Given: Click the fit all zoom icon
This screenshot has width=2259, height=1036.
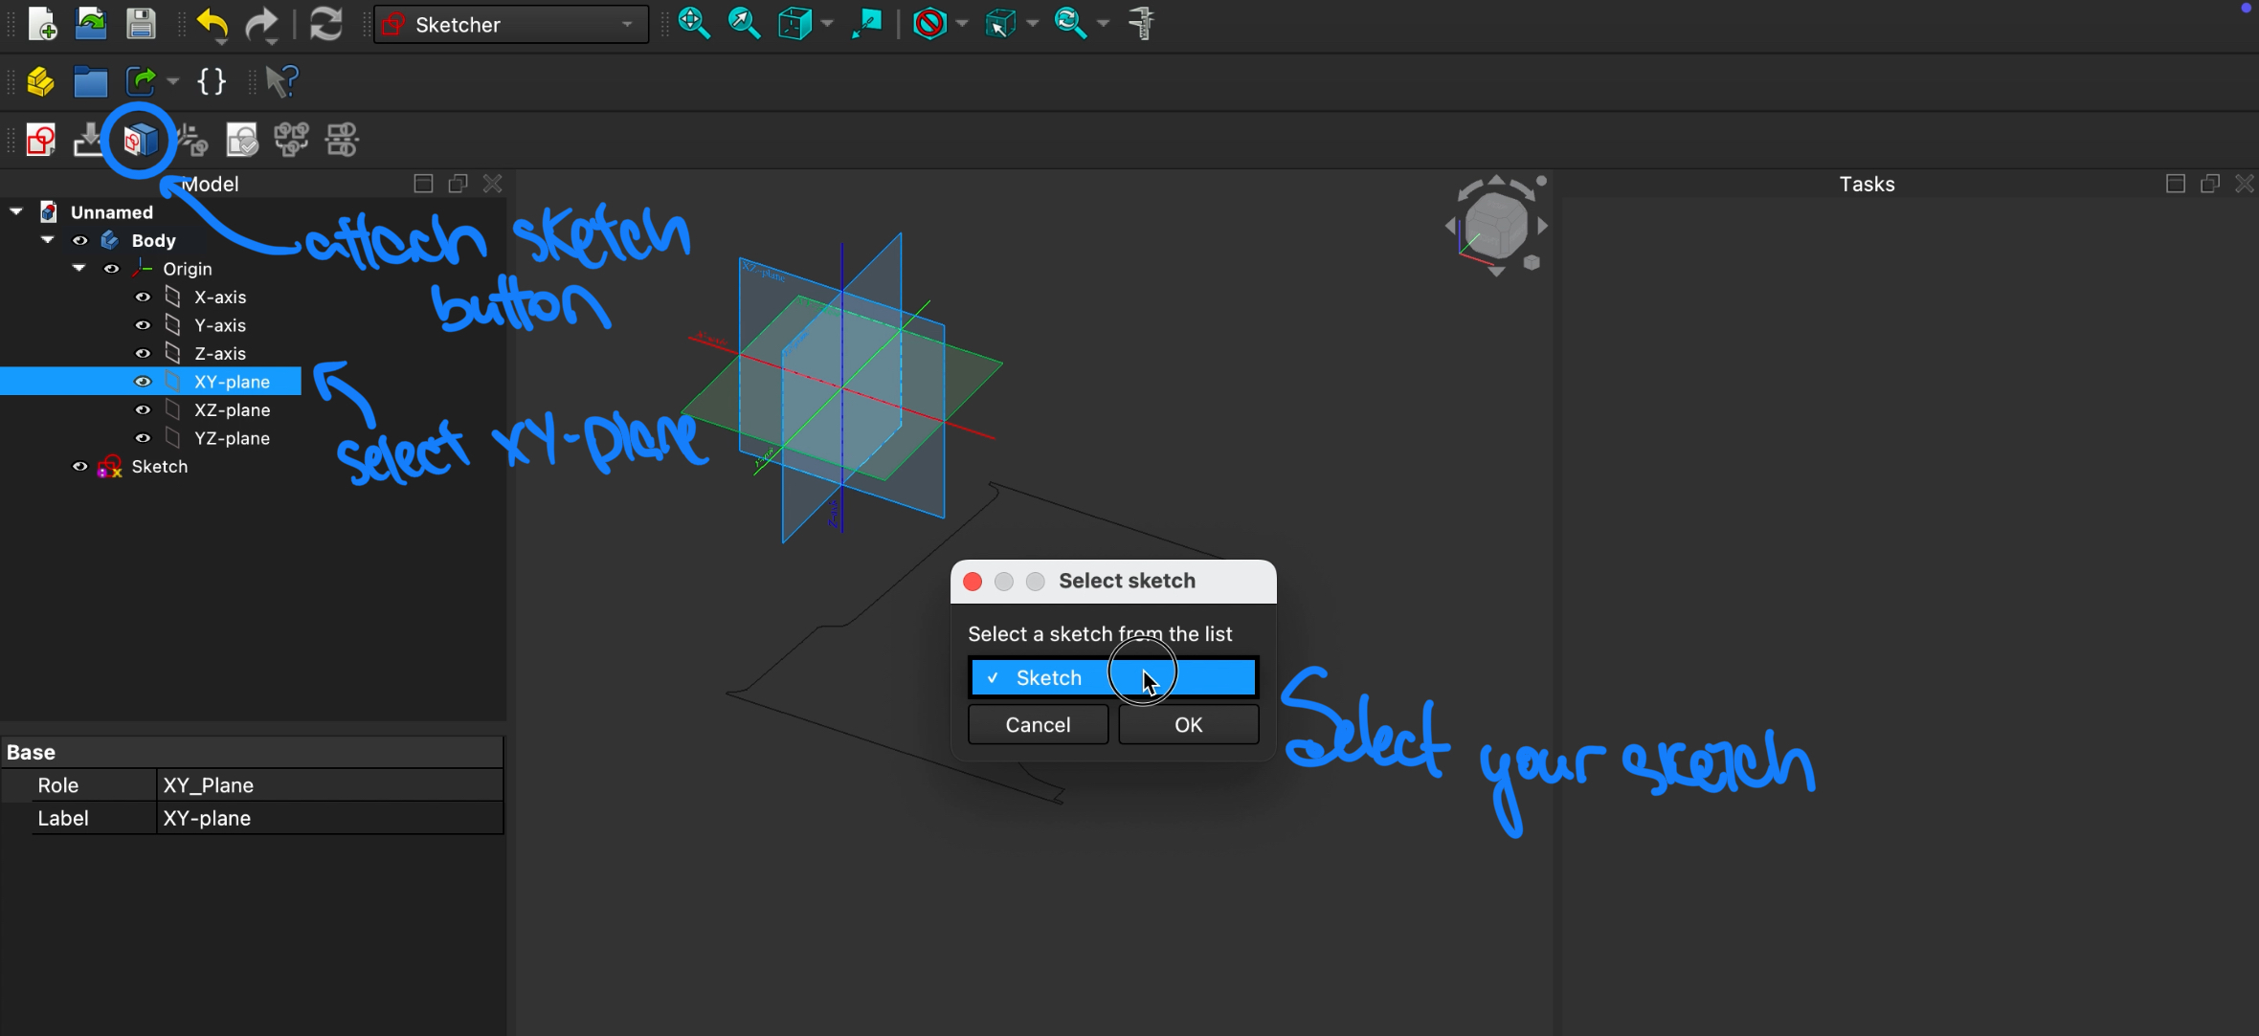Looking at the screenshot, I should [693, 24].
